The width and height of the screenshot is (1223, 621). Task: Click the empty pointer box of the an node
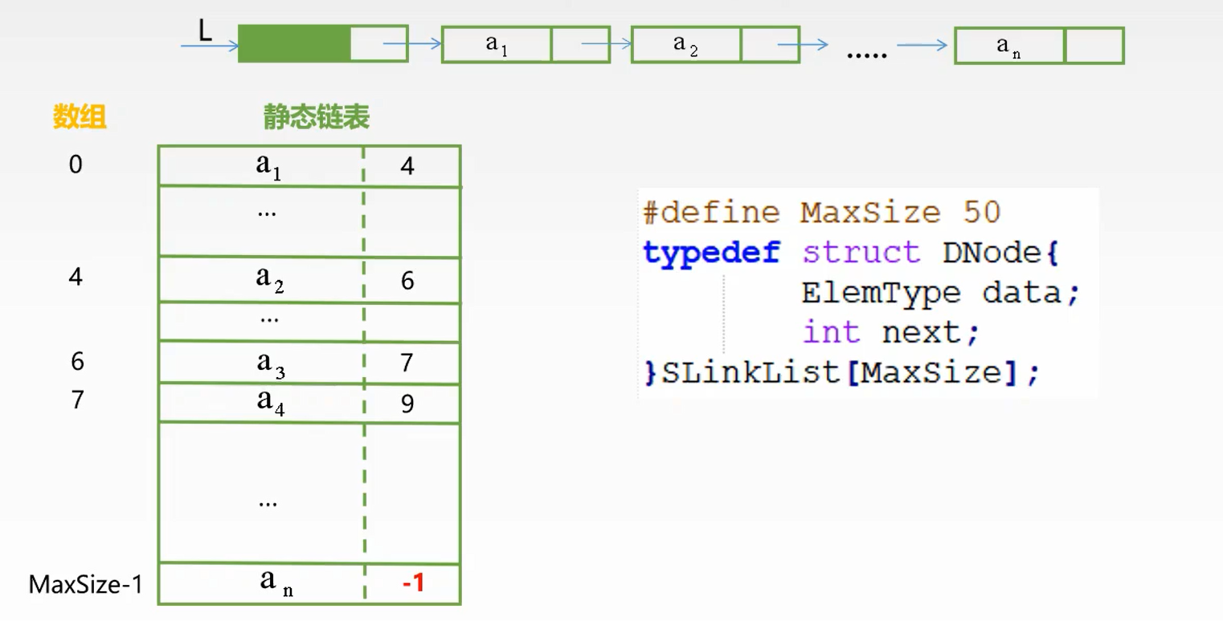(1094, 46)
